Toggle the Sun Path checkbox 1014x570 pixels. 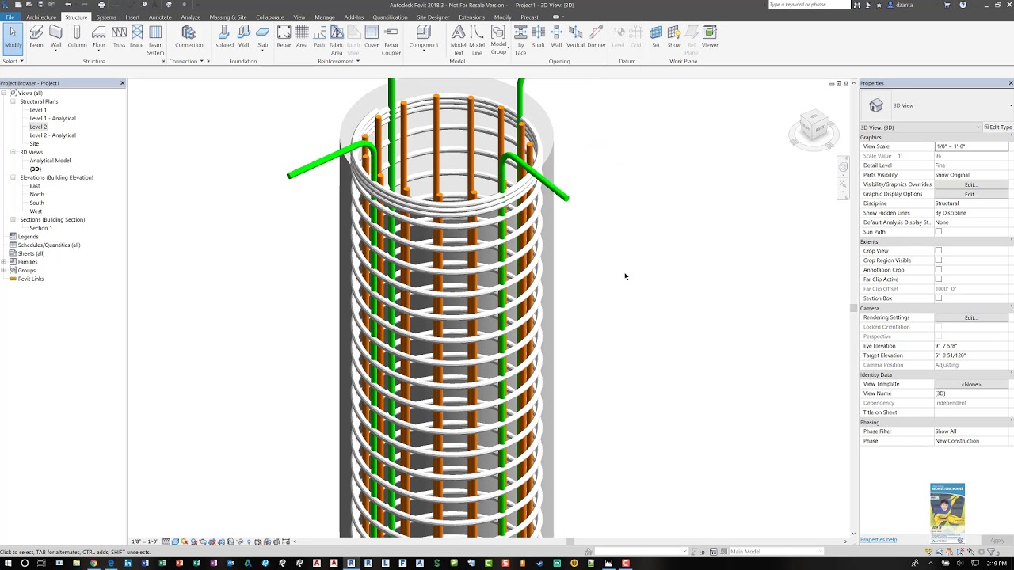[939, 232]
